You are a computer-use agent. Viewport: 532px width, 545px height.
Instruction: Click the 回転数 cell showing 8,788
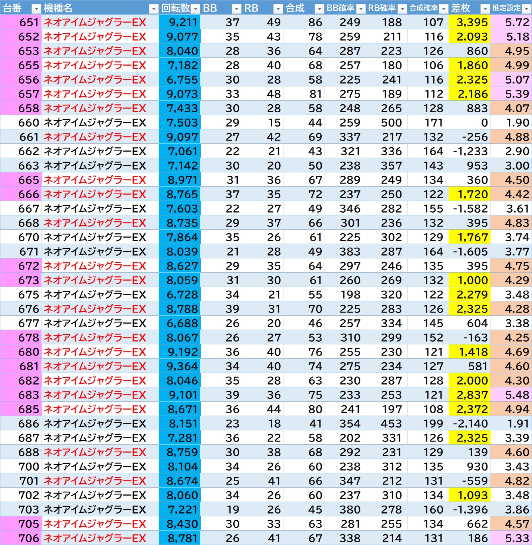(180, 309)
